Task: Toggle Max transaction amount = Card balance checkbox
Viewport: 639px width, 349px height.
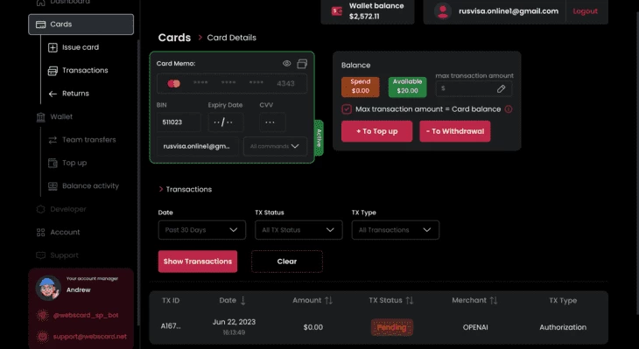Action: [x=347, y=109]
